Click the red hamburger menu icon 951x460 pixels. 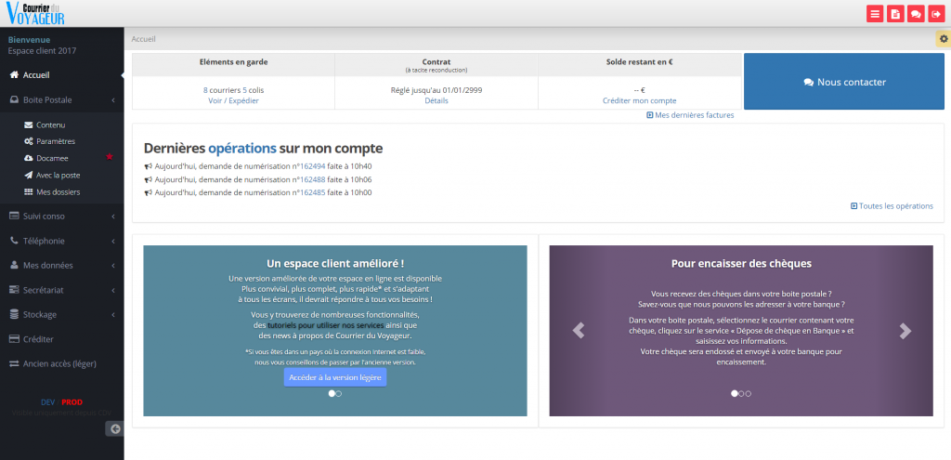[875, 14]
